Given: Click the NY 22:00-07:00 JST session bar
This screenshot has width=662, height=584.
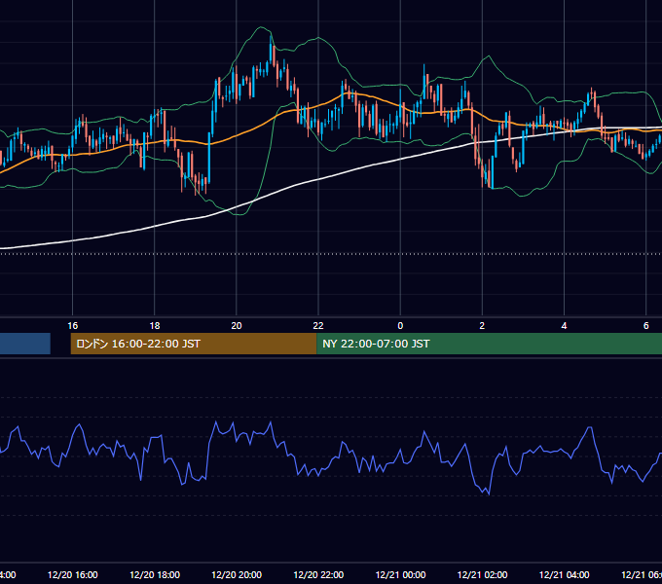Looking at the screenshot, I should [x=489, y=344].
